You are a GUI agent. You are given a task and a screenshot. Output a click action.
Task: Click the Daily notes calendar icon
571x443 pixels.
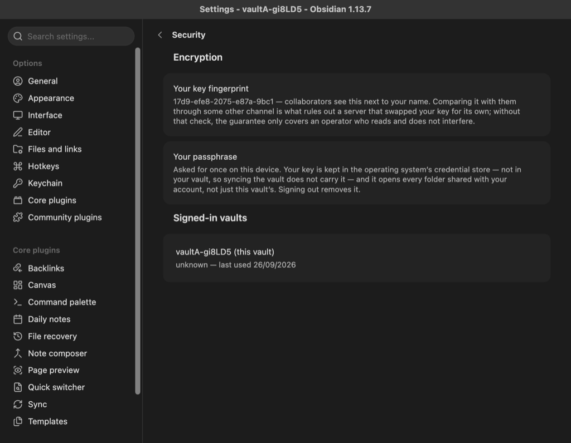(x=18, y=319)
